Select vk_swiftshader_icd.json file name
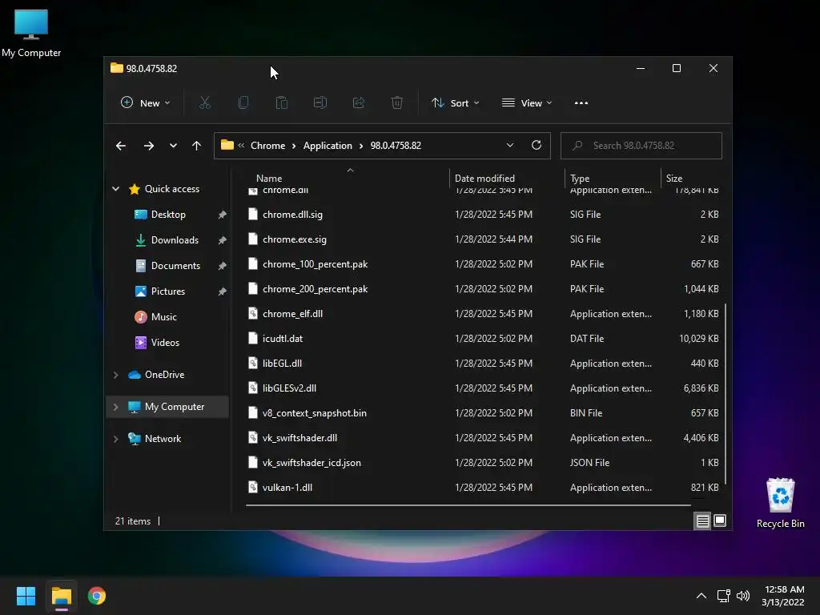The width and height of the screenshot is (820, 615). pos(312,463)
